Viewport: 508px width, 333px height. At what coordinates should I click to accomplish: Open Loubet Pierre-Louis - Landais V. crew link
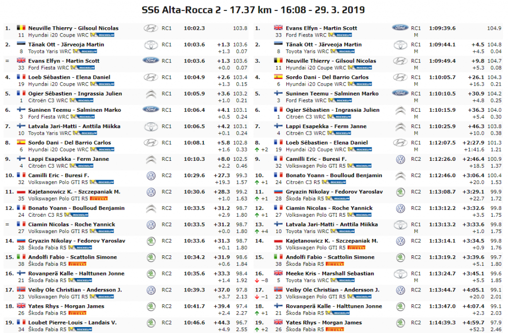pyautogui.click(x=72, y=323)
